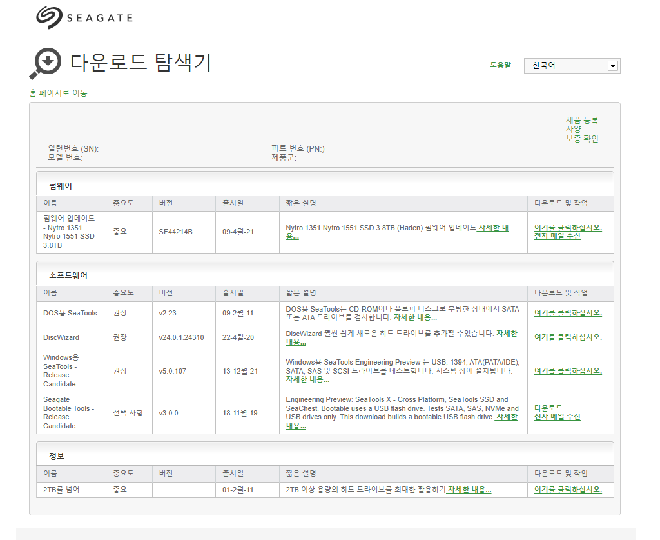Go to 홈 페이지로 이동 link

[58, 93]
